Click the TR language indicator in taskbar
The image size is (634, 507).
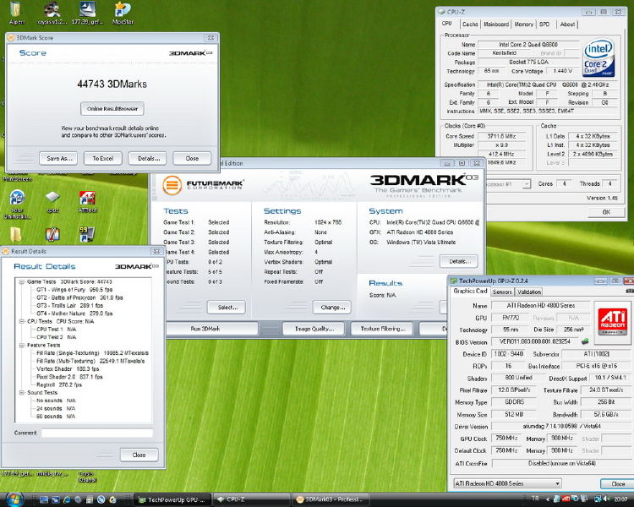[535, 499]
